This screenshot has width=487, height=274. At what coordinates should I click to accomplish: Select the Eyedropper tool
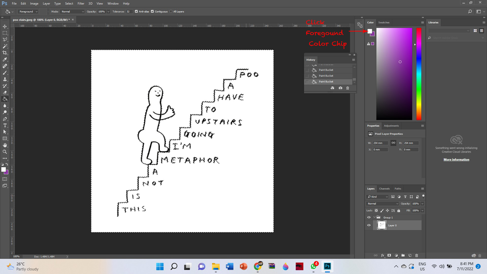pyautogui.click(x=5, y=59)
